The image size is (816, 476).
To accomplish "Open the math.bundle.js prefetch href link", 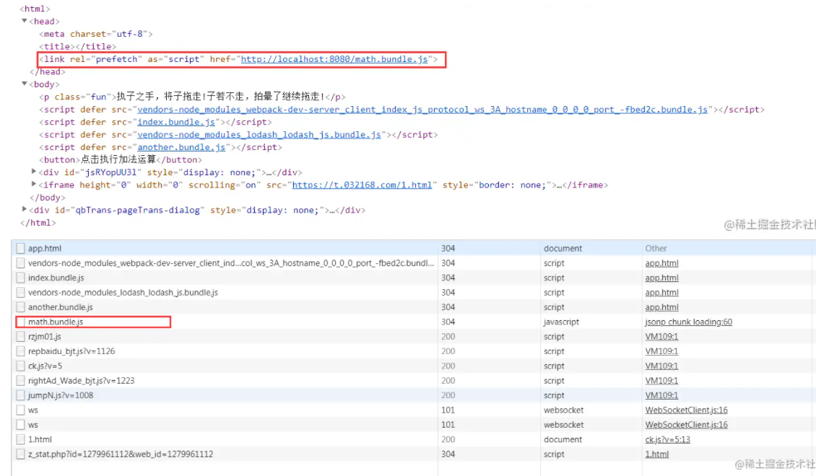I will point(334,59).
